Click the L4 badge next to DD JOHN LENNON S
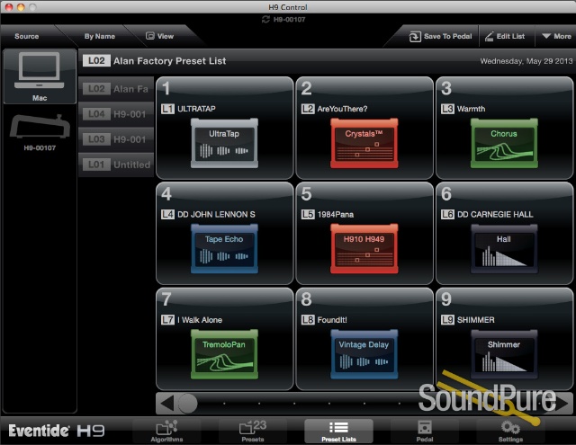 [167, 214]
